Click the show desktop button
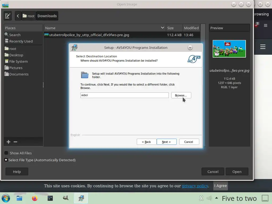 [x=265, y=198]
